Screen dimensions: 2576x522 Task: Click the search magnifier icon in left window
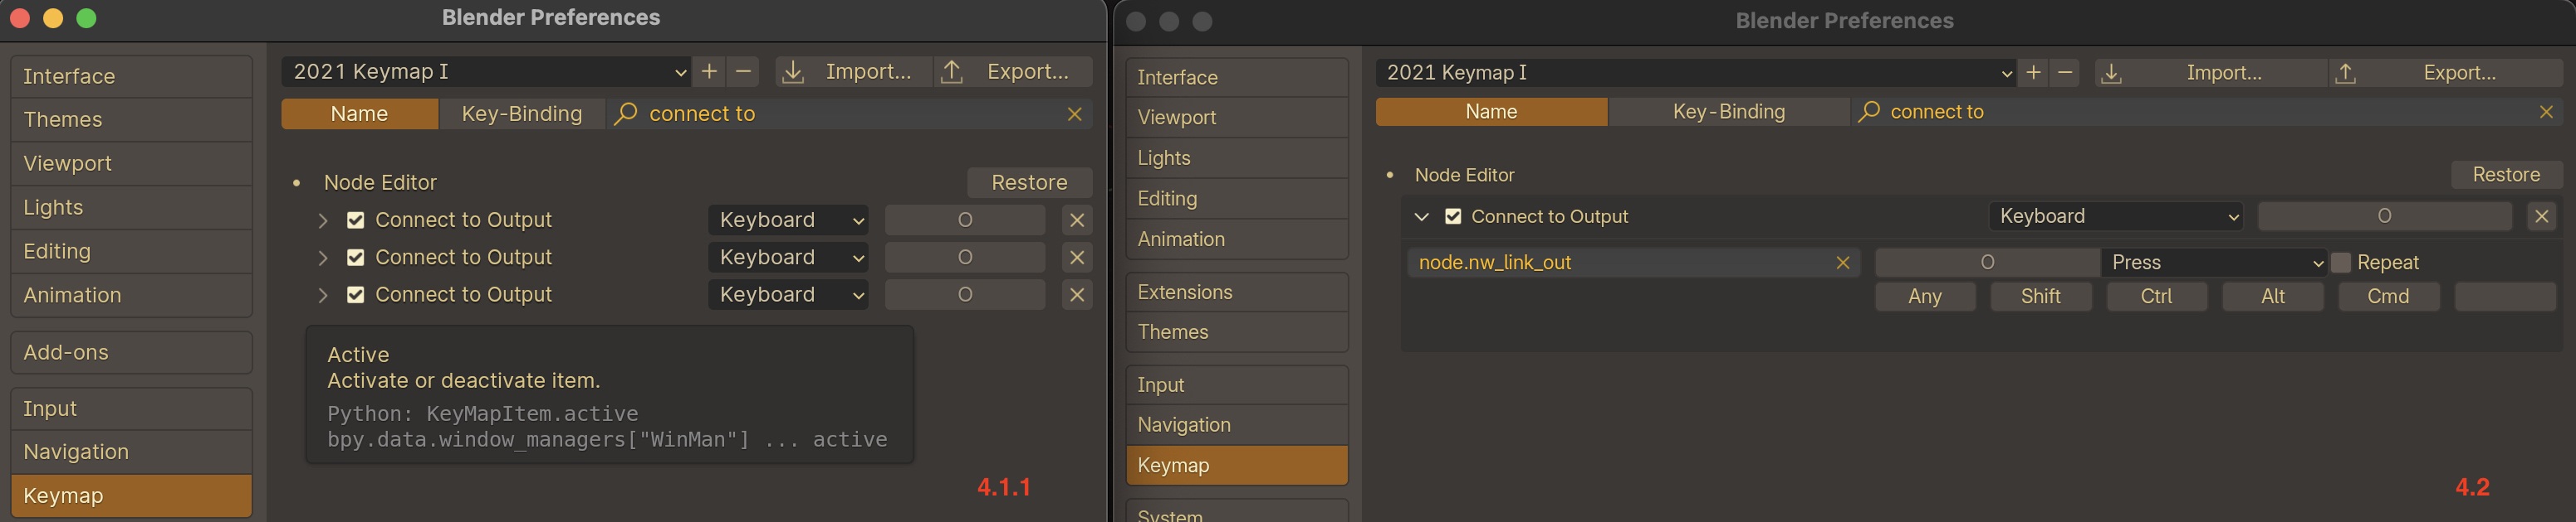[626, 115]
